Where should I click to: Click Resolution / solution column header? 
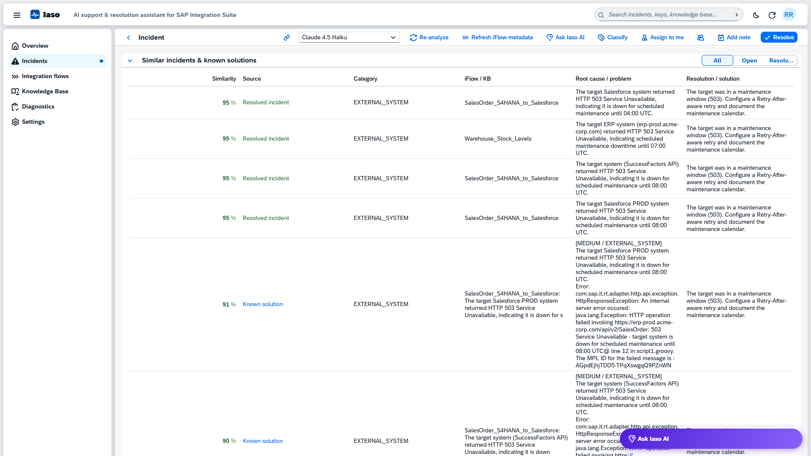point(713,79)
